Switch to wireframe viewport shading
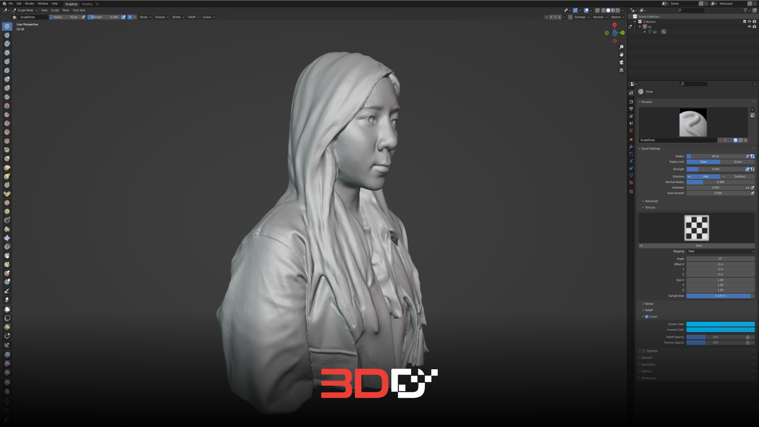Screen dimensions: 759x427 pyautogui.click(x=603, y=11)
